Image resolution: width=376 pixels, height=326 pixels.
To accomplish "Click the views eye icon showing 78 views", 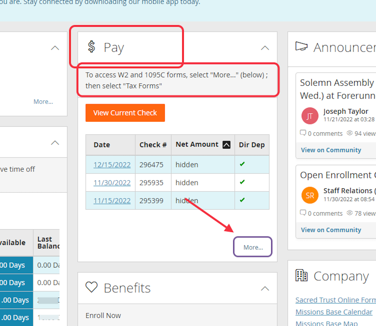I will 350,213.
